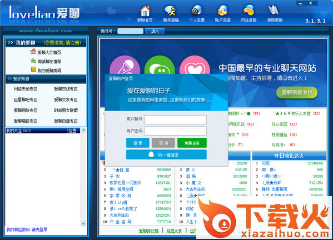Open the 特别遛跶 (18) room

click(284, 134)
